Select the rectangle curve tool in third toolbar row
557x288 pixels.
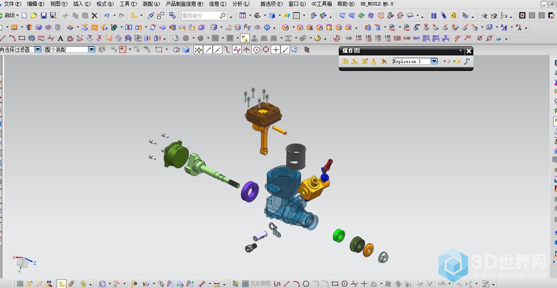pos(22,38)
